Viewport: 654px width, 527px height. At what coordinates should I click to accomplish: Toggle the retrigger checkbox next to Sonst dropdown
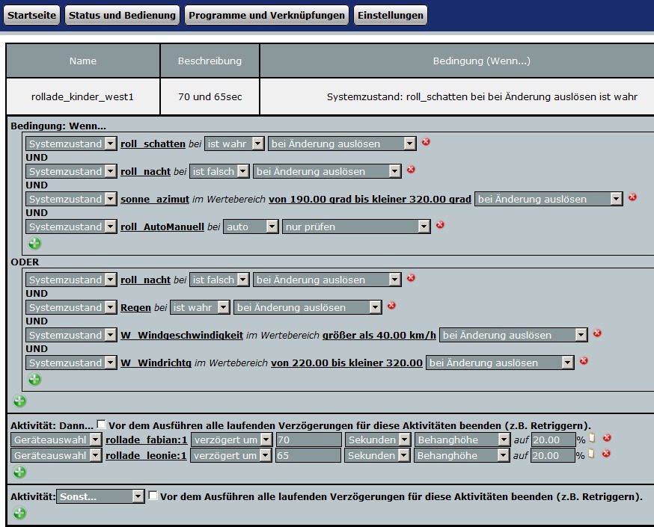(153, 496)
